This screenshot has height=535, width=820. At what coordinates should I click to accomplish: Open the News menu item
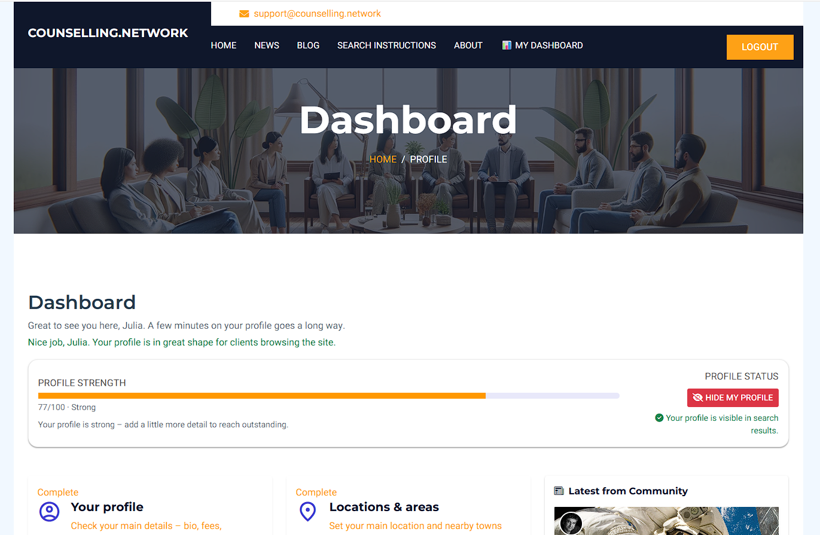pos(267,45)
